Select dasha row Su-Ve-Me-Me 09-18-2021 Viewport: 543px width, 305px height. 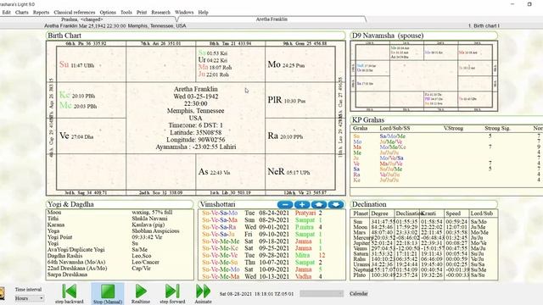[x=263, y=241]
